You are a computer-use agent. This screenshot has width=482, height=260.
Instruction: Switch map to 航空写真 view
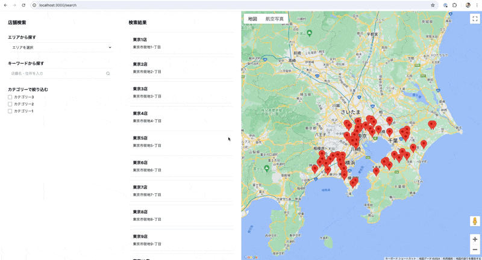274,19
